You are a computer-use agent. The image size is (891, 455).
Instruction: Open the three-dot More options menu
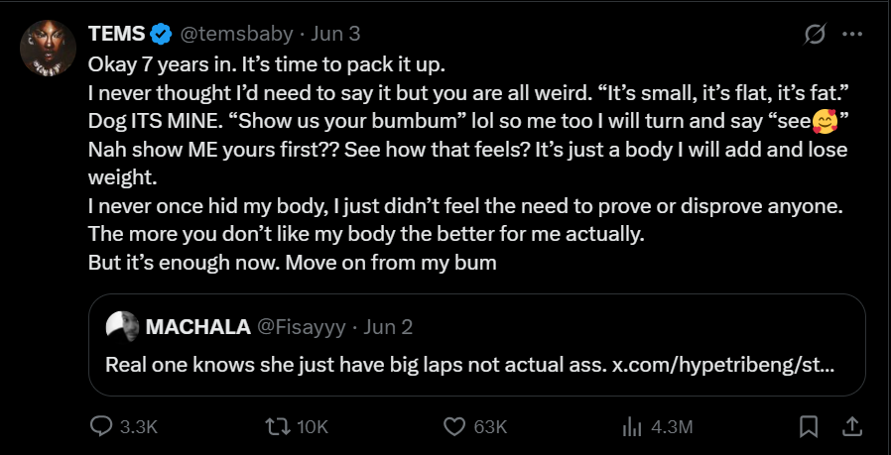click(851, 34)
